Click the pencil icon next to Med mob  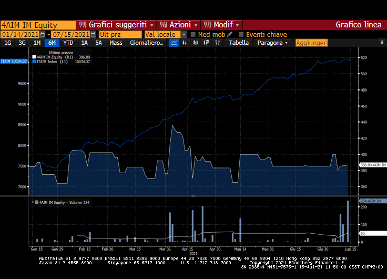pos(230,34)
